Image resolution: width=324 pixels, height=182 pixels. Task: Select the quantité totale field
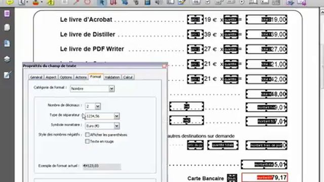[x=223, y=145]
